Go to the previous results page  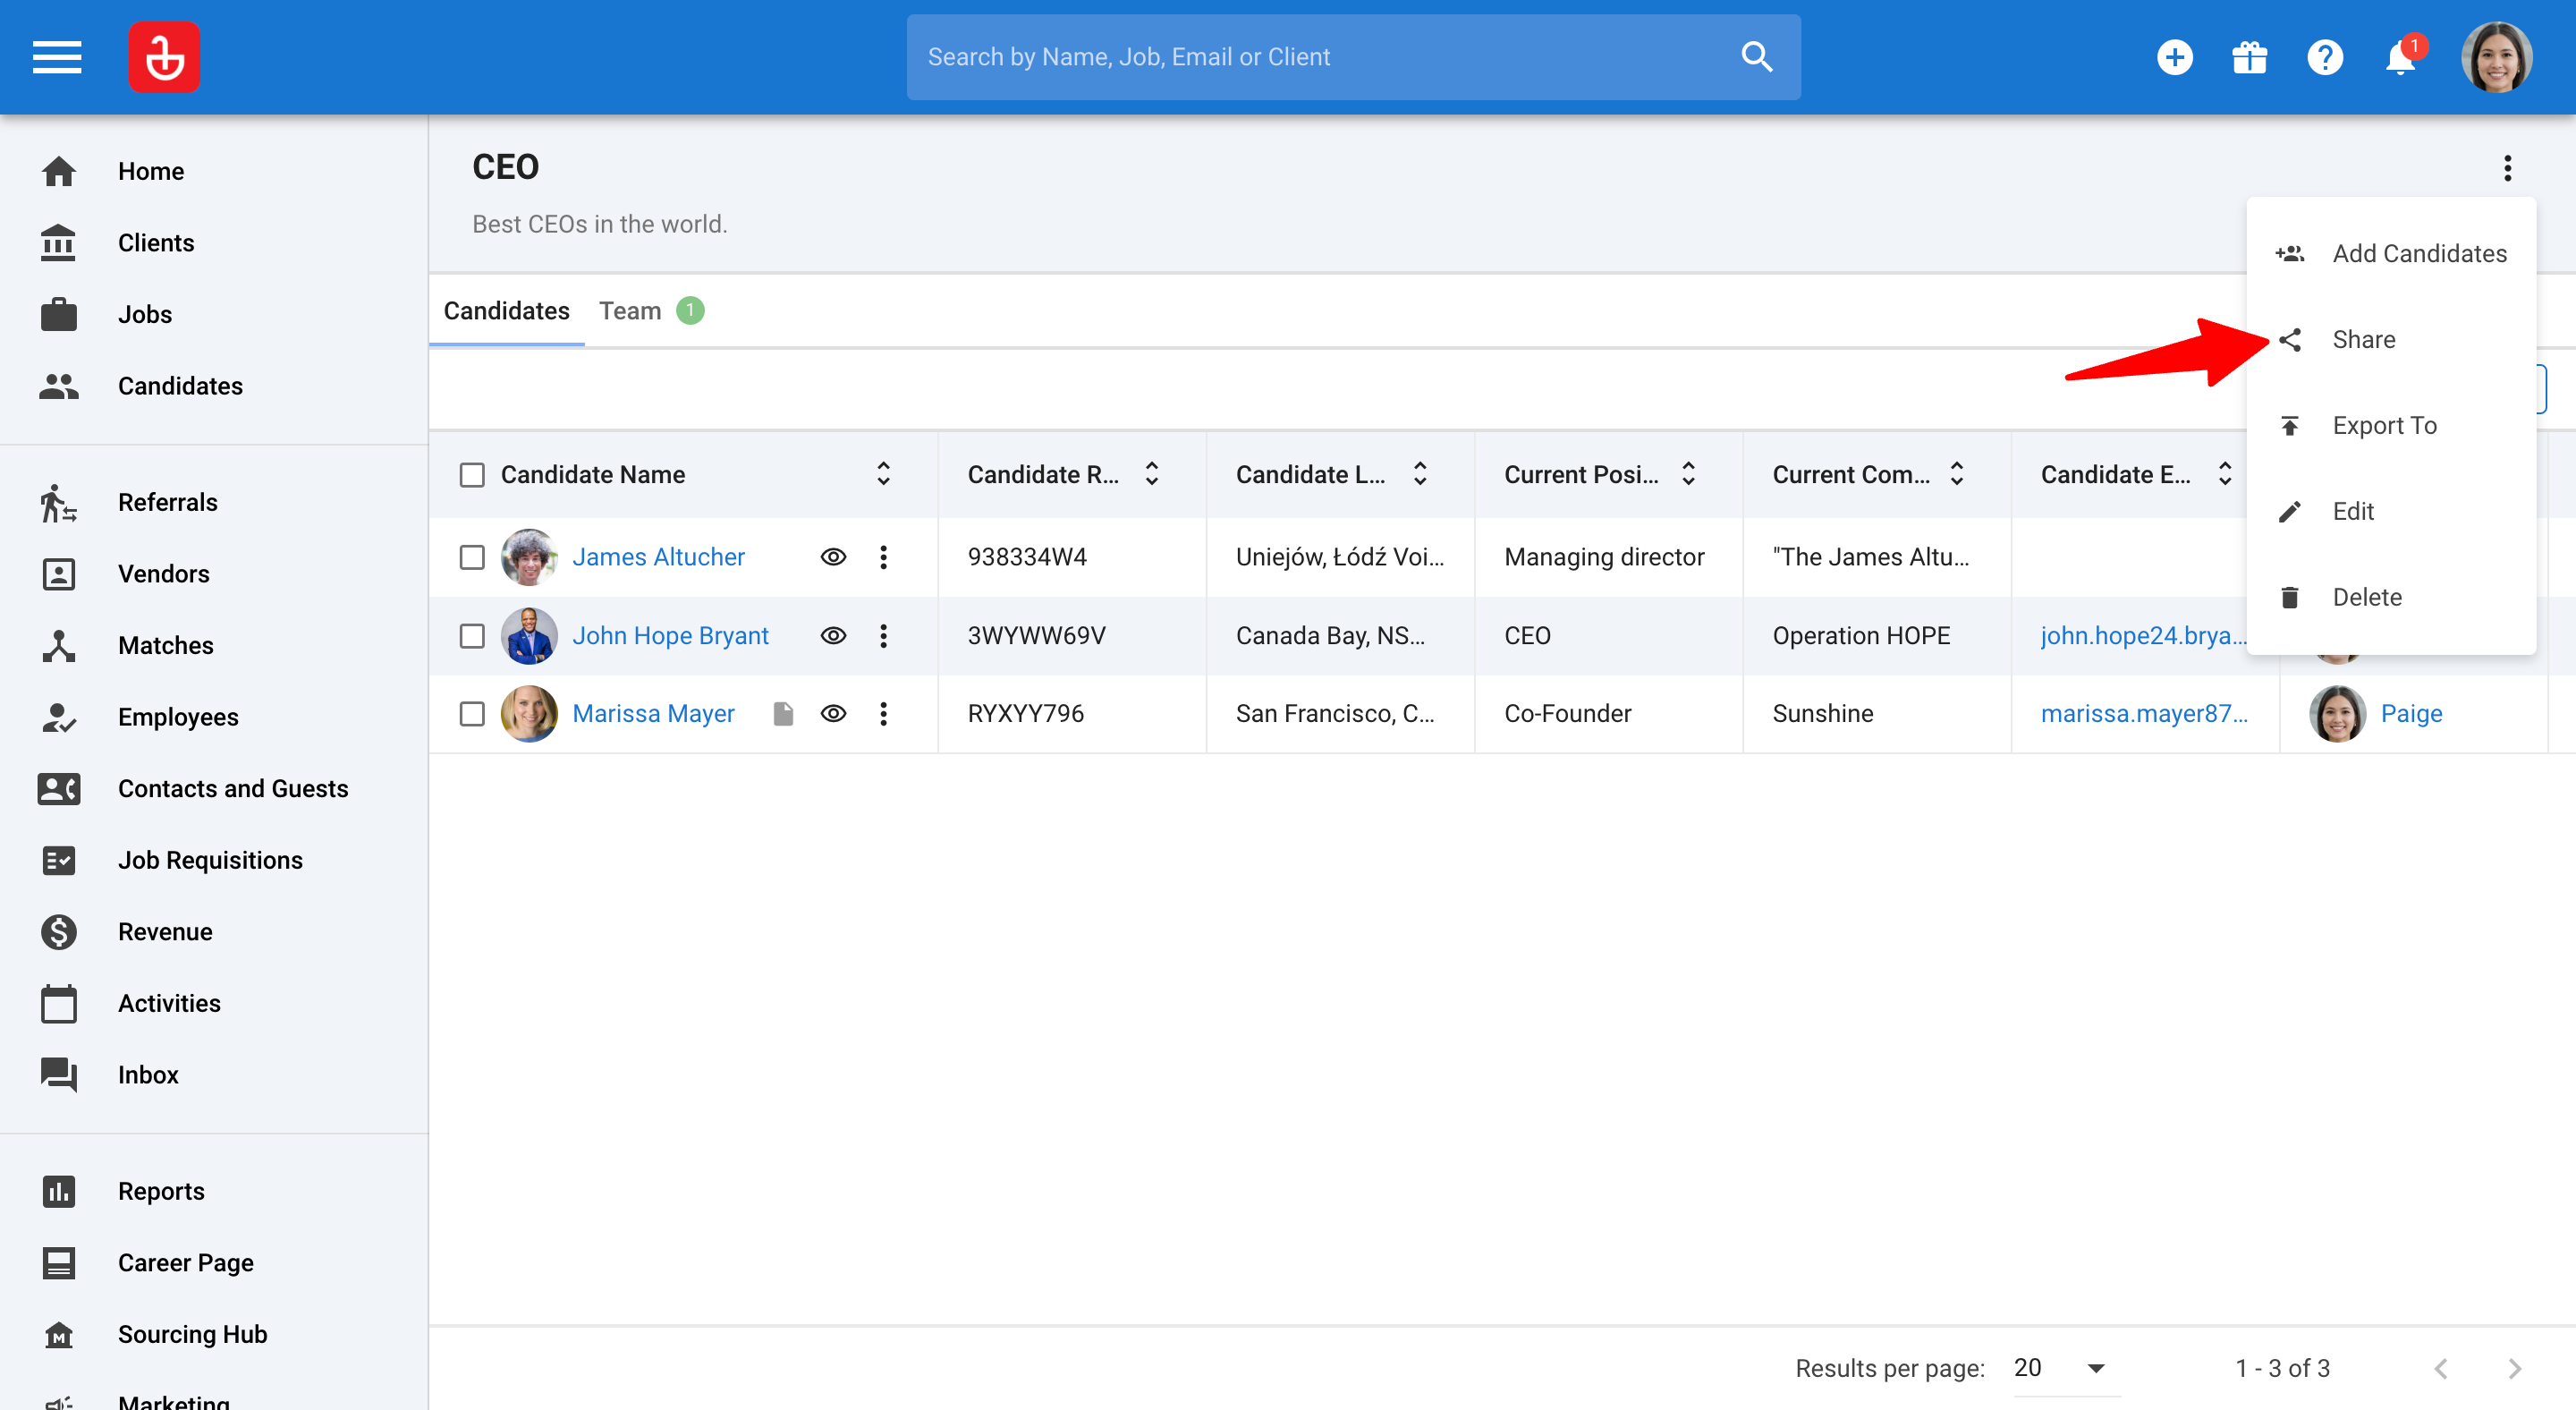pos(2440,1368)
